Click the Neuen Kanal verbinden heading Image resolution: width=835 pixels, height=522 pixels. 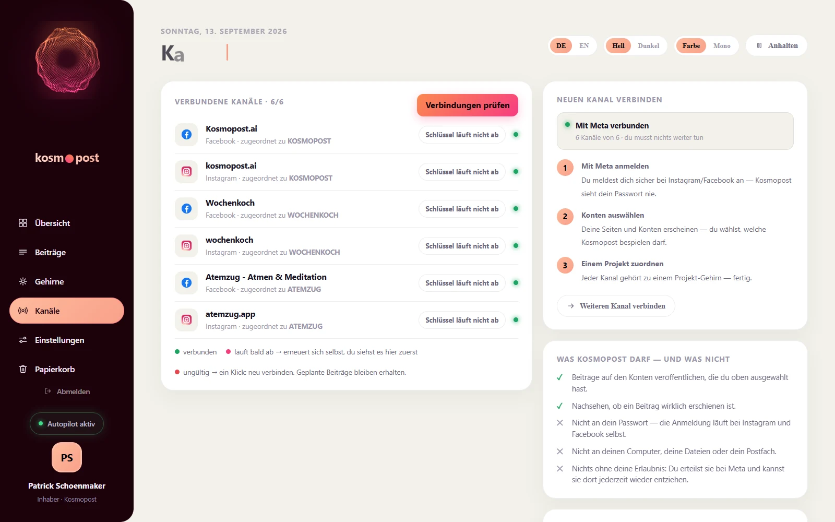(x=610, y=100)
